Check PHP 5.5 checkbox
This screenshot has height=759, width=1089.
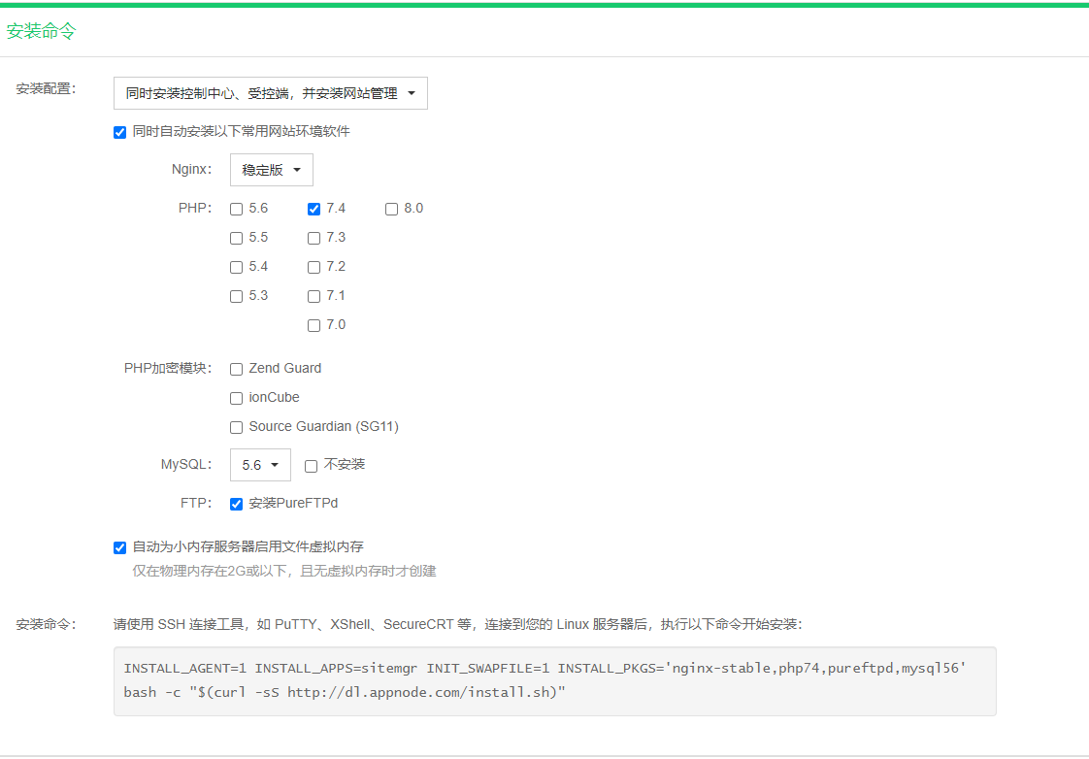coord(237,238)
